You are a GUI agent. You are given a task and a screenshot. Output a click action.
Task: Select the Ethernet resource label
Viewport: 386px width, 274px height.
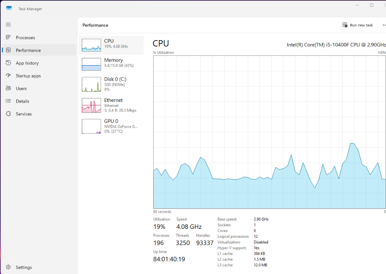pyautogui.click(x=113, y=100)
